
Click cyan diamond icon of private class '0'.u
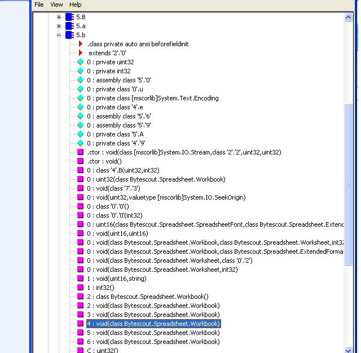pos(80,89)
